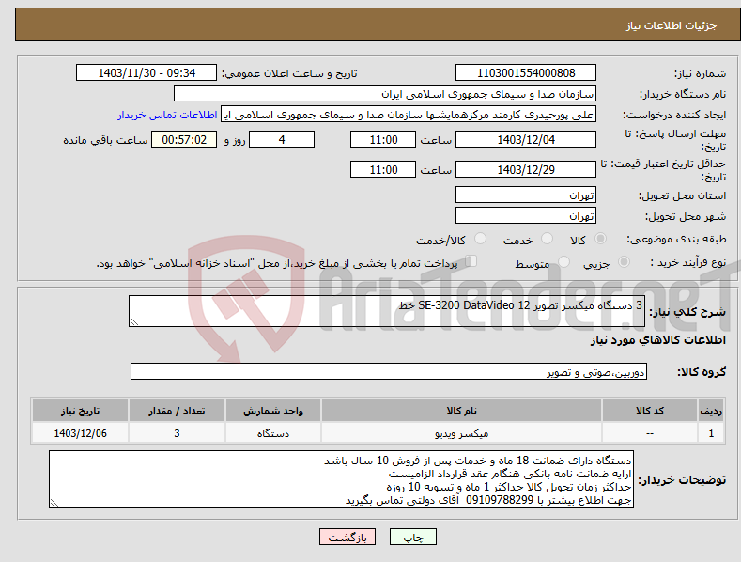Click the goods group field دوربین،صوتی و تصویر
The height and width of the screenshot is (562, 741).
(x=389, y=372)
